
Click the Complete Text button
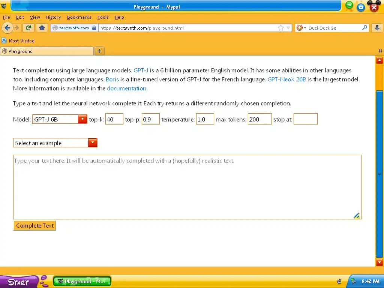pos(35,225)
